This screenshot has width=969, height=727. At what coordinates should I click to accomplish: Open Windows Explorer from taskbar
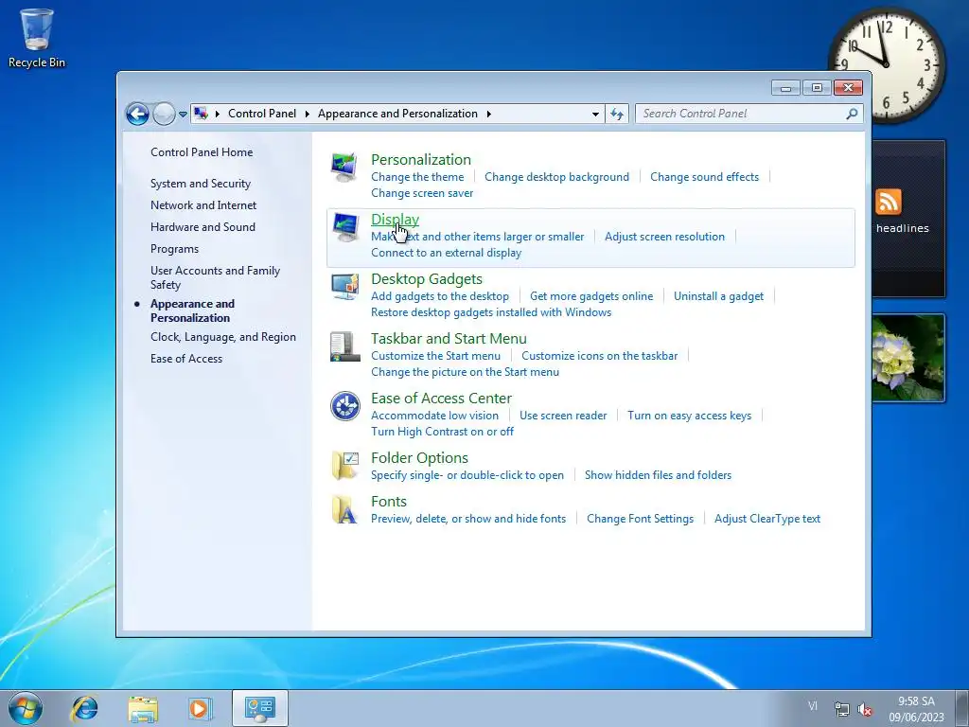(143, 708)
